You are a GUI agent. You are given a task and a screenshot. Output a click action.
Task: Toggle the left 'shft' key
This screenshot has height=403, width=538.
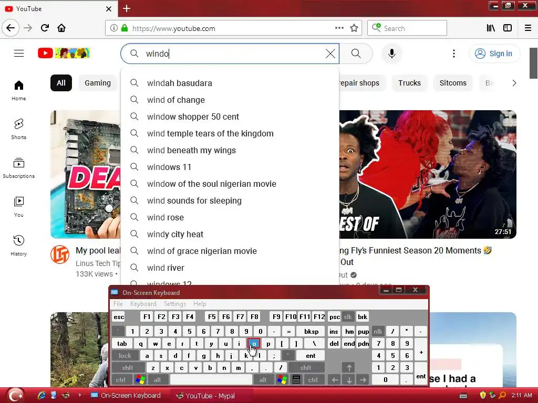click(127, 368)
